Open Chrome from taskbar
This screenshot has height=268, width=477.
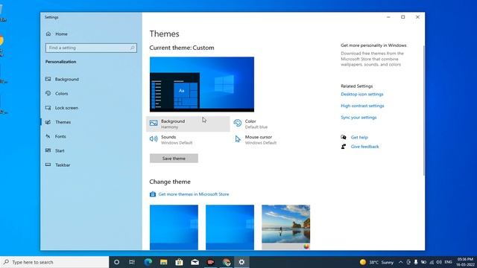[226, 262]
